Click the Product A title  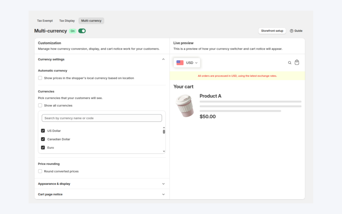point(210,96)
